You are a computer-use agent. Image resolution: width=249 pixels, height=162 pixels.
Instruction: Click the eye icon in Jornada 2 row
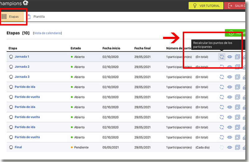(x=230, y=67)
